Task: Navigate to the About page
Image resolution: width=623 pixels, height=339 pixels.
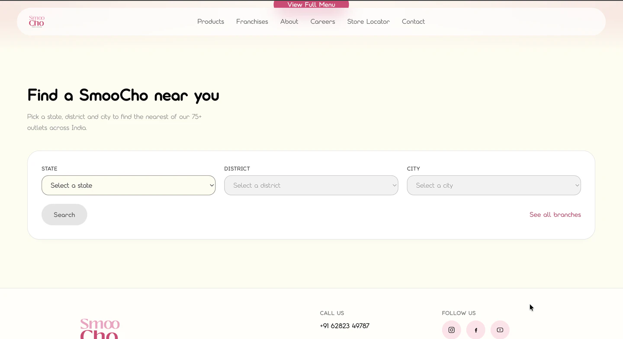Action: click(x=289, y=22)
